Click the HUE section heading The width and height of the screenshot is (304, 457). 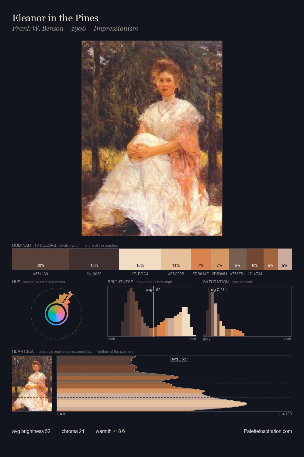tap(16, 282)
